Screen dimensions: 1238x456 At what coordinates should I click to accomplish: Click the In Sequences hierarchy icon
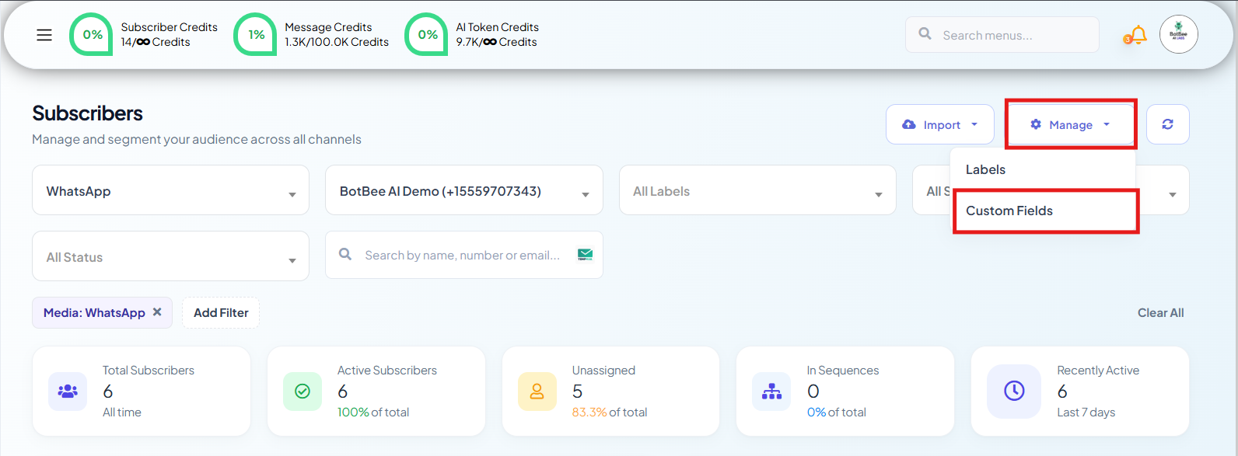coord(771,391)
